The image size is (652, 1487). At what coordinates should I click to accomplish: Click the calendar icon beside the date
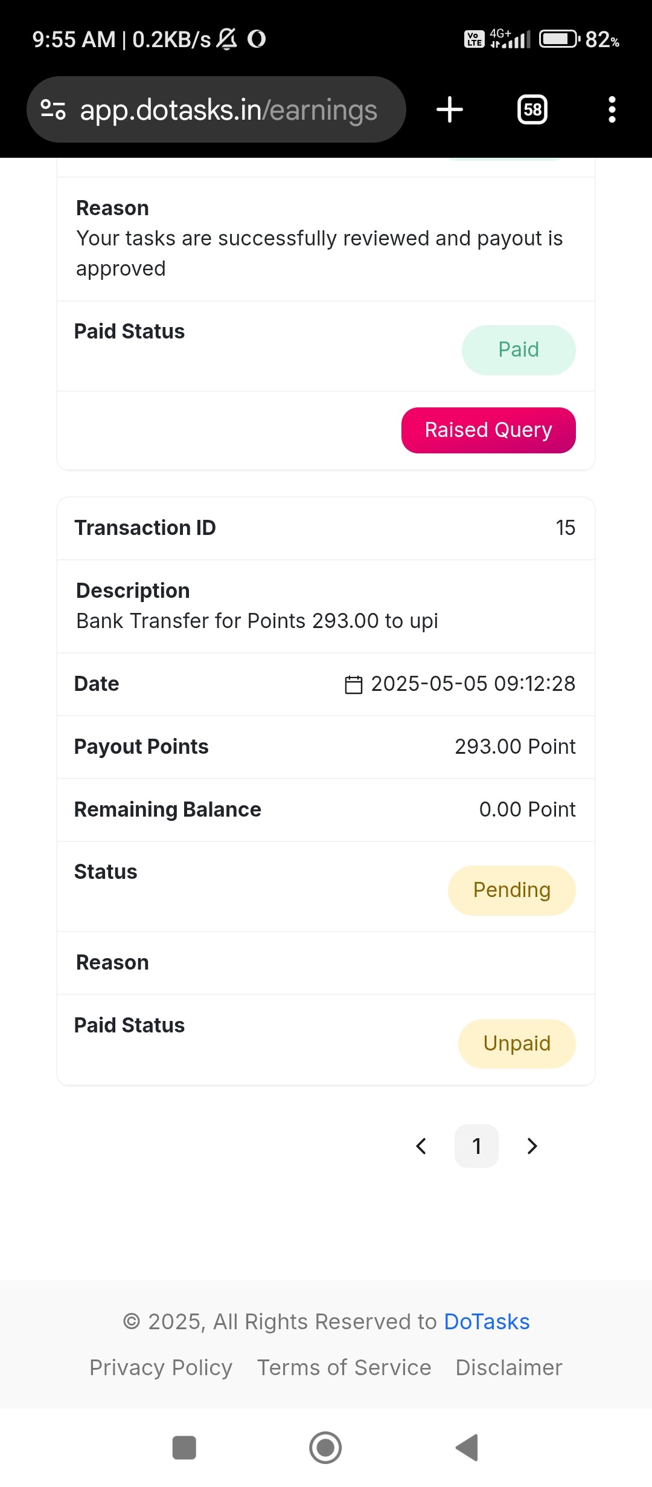[x=354, y=685]
